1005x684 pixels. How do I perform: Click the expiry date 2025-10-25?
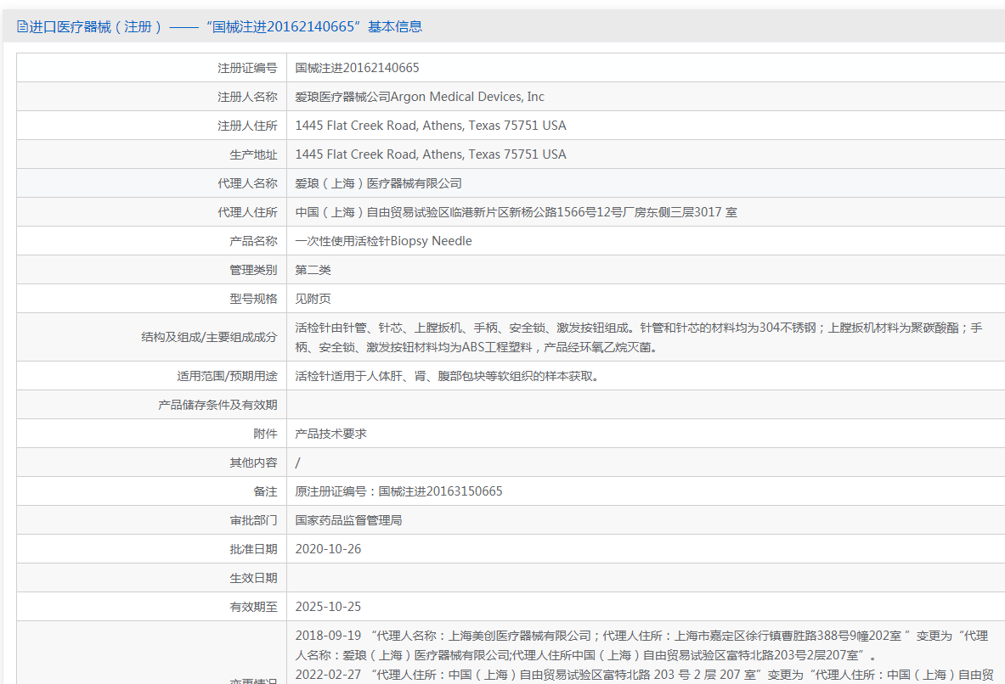click(328, 607)
